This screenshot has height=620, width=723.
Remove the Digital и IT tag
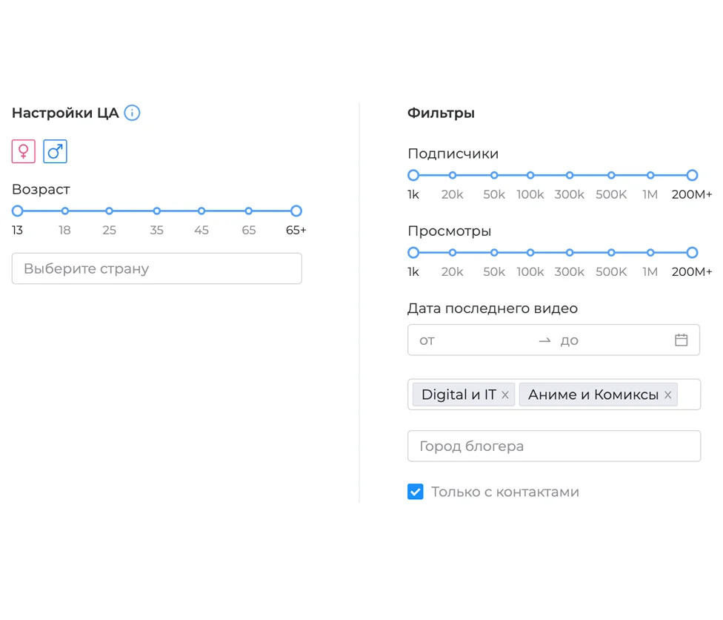click(x=505, y=395)
